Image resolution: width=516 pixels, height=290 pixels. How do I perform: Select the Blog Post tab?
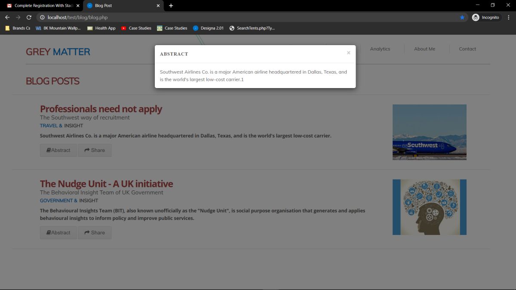(x=123, y=6)
